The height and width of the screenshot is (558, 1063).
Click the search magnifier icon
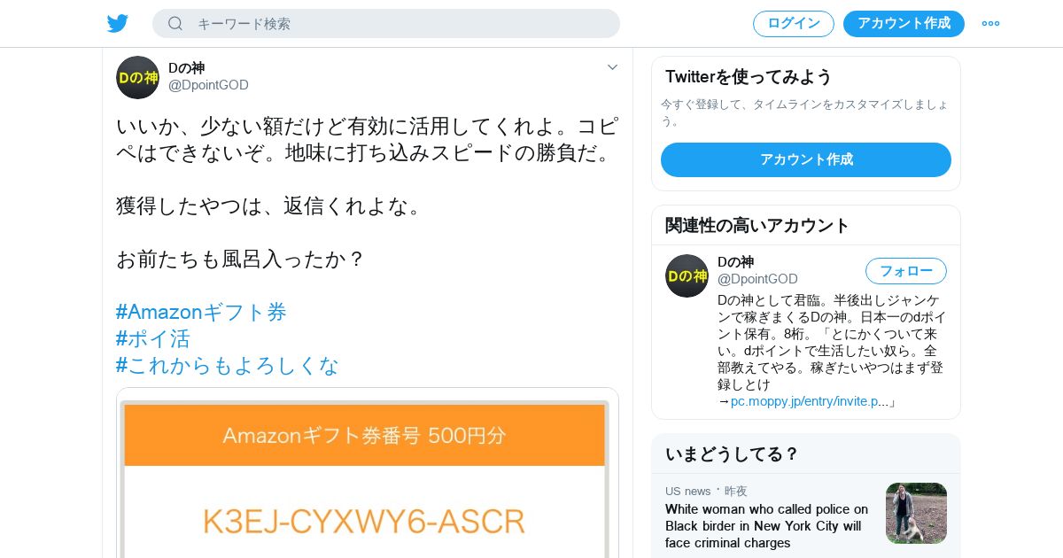point(175,24)
